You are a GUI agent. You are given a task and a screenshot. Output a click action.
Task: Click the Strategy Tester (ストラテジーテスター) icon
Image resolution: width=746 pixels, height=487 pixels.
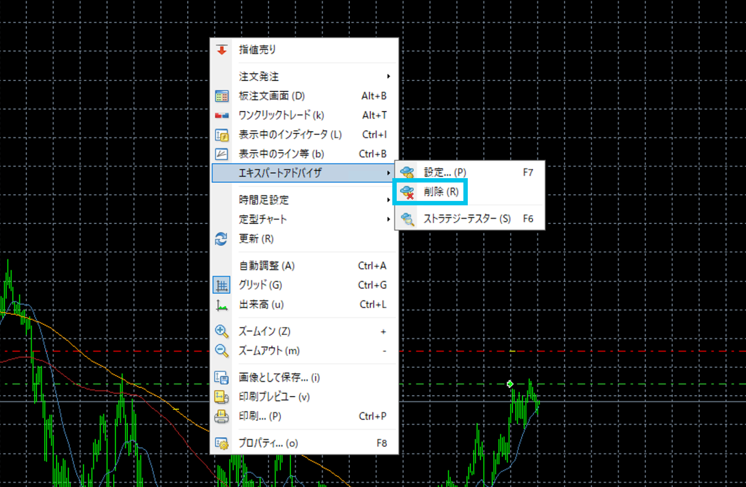point(408,219)
